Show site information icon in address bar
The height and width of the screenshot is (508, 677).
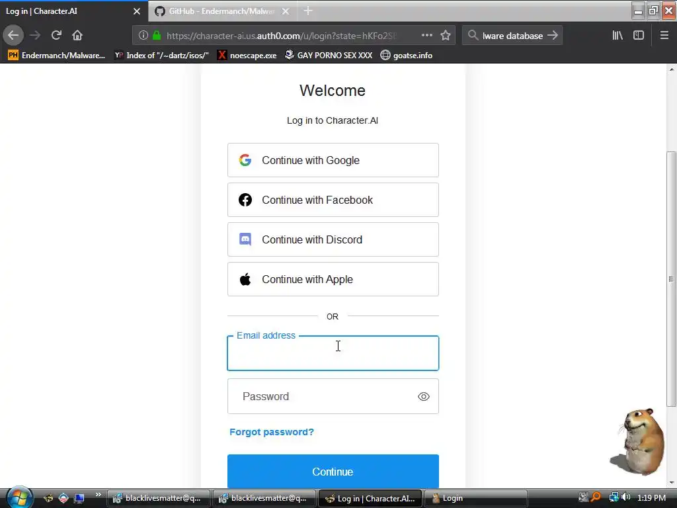tap(143, 36)
